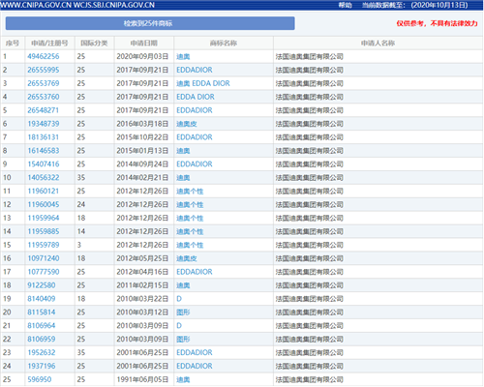Open registration number 9122580
Image resolution: width=484 pixels, height=387 pixels.
coord(42,285)
